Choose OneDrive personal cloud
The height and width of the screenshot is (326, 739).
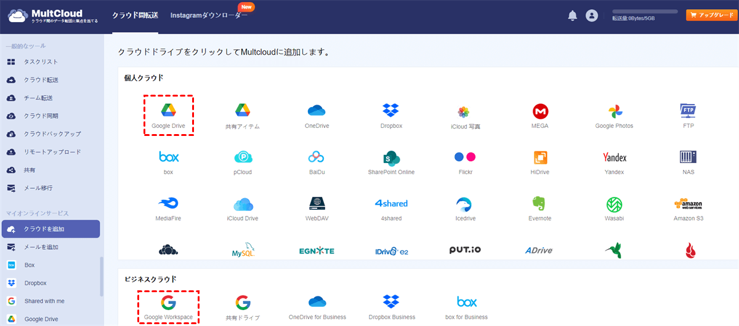(x=317, y=115)
